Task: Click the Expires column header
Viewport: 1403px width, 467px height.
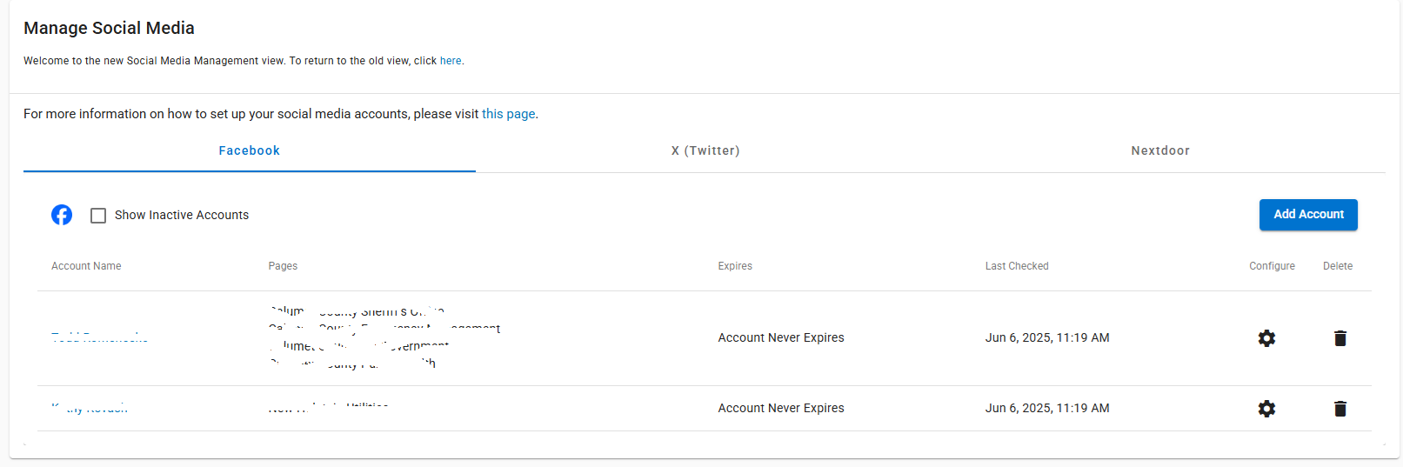Action: click(735, 266)
